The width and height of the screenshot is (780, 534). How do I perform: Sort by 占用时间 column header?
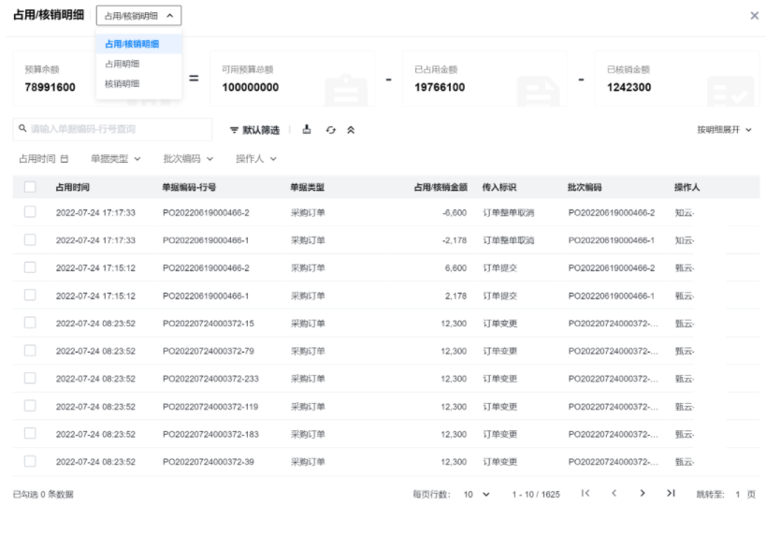tap(73, 187)
